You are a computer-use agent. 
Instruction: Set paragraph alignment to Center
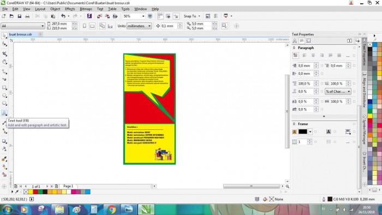(x=313, y=56)
